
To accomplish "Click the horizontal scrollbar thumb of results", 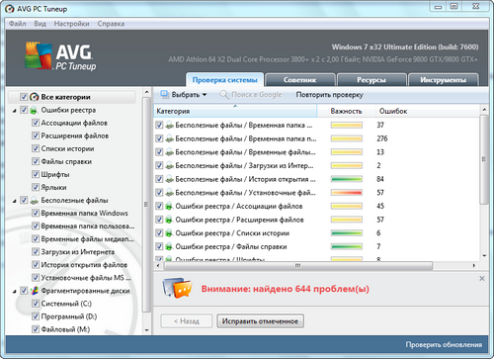I will tap(298, 265).
